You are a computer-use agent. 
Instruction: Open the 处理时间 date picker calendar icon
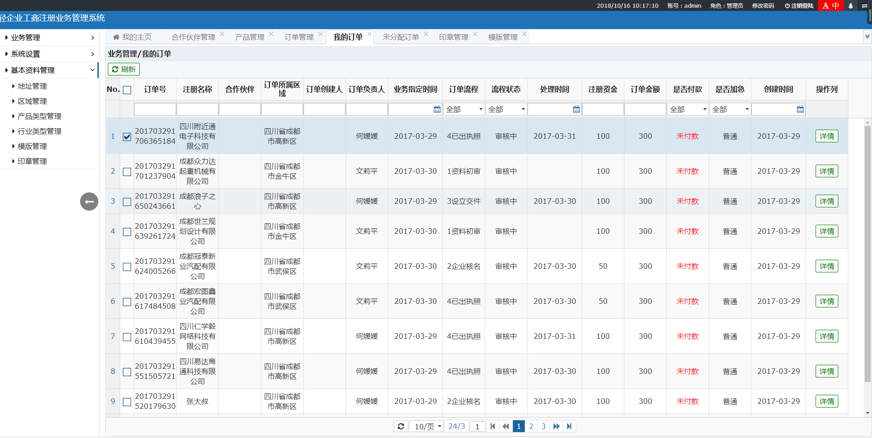point(576,109)
